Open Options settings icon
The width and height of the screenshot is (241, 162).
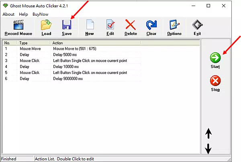tap(174, 25)
